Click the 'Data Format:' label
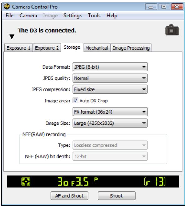 (56, 67)
